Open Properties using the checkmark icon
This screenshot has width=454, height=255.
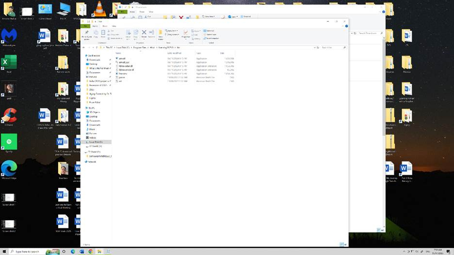pos(186,32)
